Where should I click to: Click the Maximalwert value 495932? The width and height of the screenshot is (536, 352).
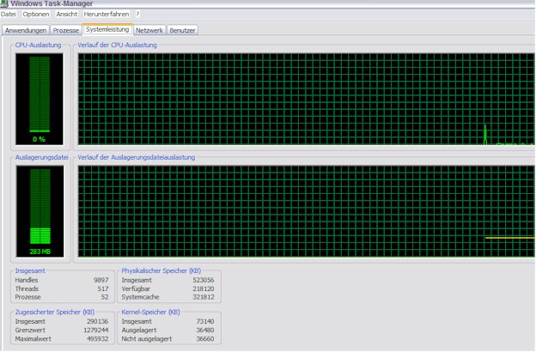(x=97, y=339)
